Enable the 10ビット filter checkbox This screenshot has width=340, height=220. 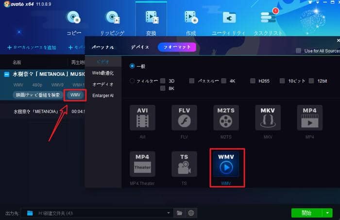[282, 81]
